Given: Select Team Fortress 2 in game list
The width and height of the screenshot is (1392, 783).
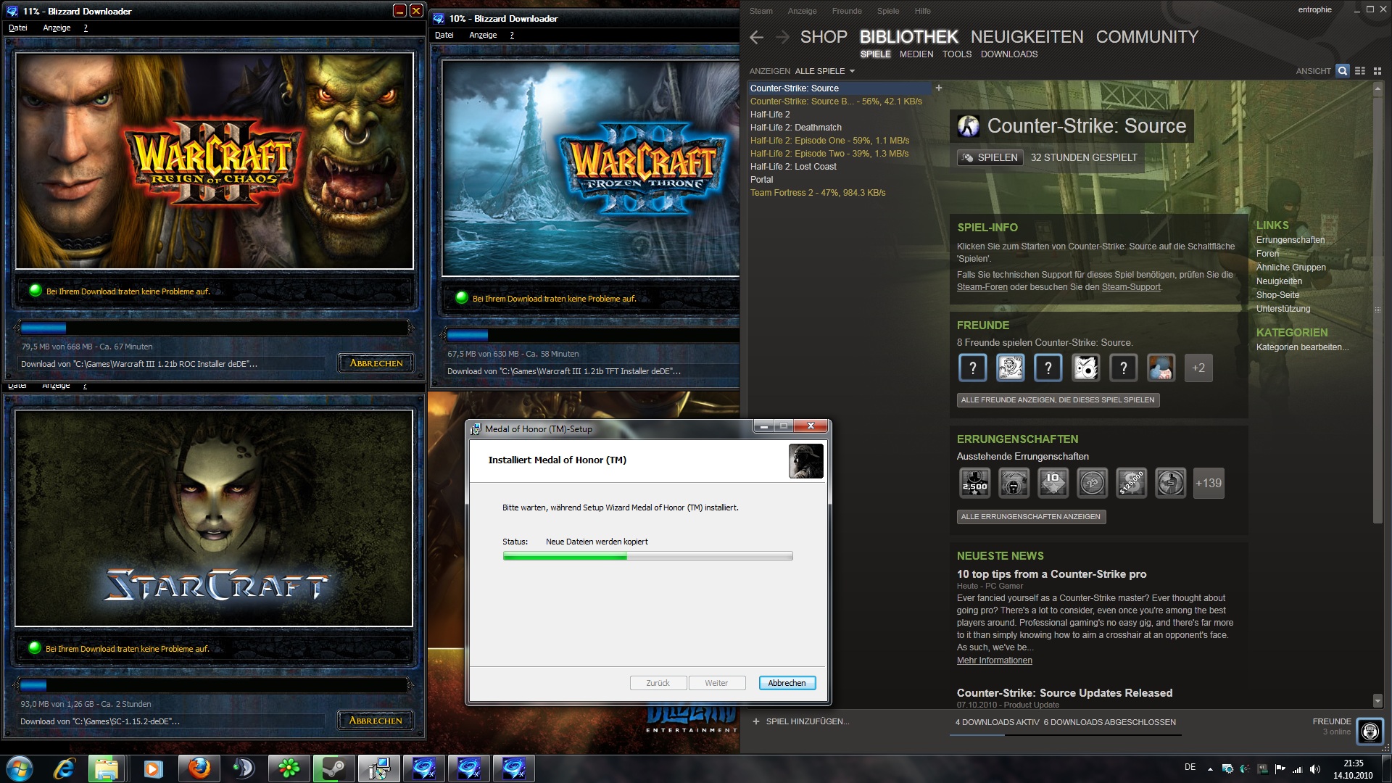Looking at the screenshot, I should (x=817, y=193).
